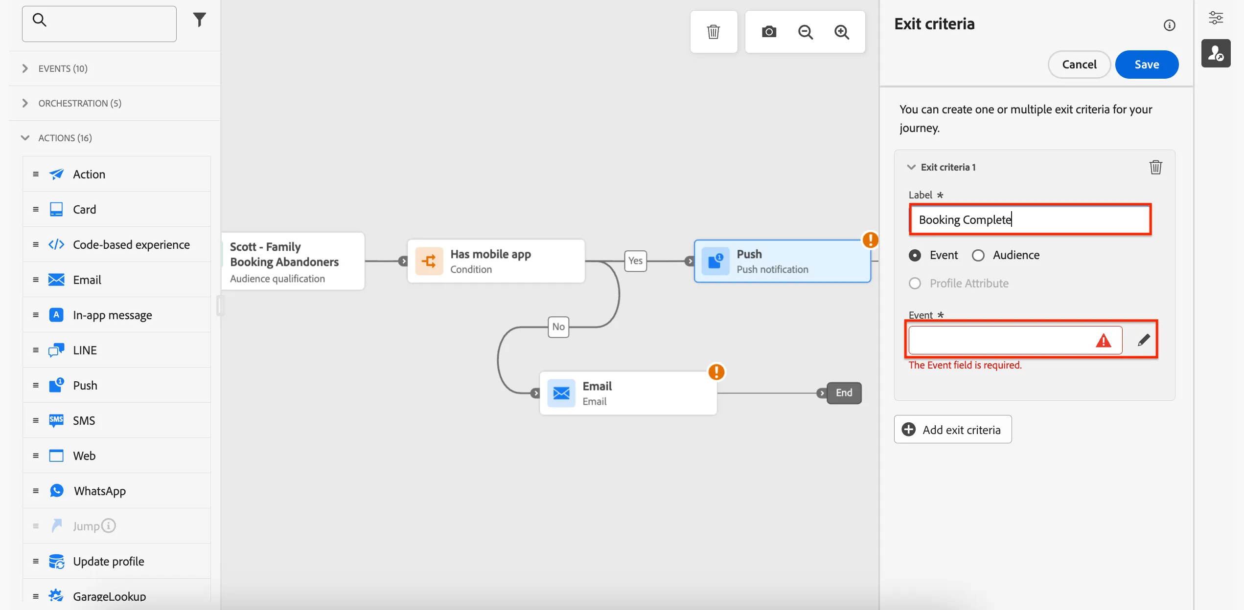The height and width of the screenshot is (610, 1244).
Task: Take a canvas snapshot with the camera icon
Action: click(769, 32)
